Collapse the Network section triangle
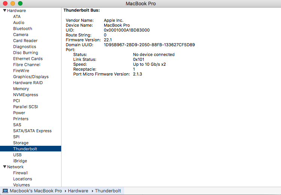Screen dimensions: 281x195 [5, 167]
